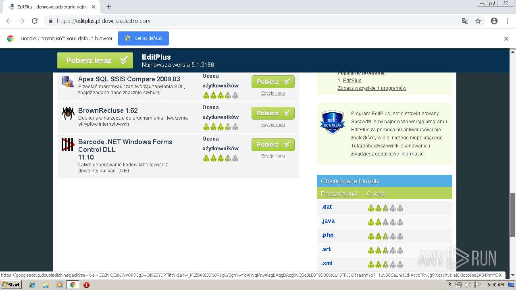The height and width of the screenshot is (290, 516).
Task: Show hidden tray icons with the arrow
Action: pos(450,285)
